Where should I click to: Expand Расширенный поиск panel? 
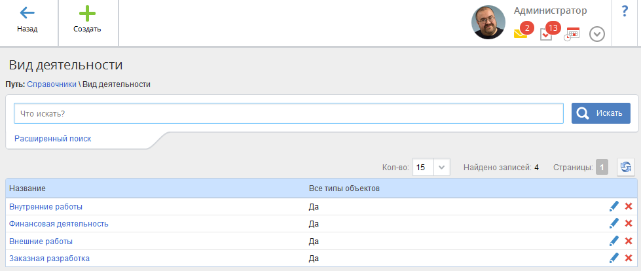tap(53, 139)
